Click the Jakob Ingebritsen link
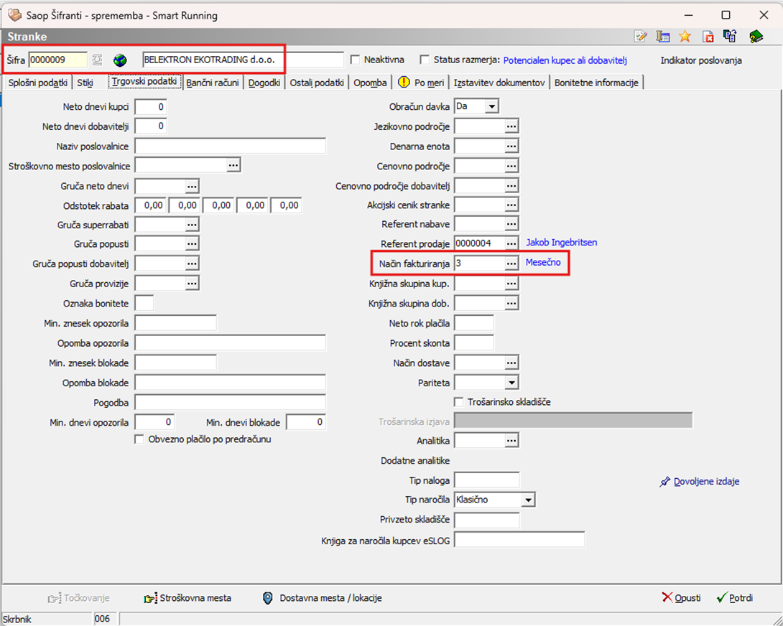 tap(561, 243)
